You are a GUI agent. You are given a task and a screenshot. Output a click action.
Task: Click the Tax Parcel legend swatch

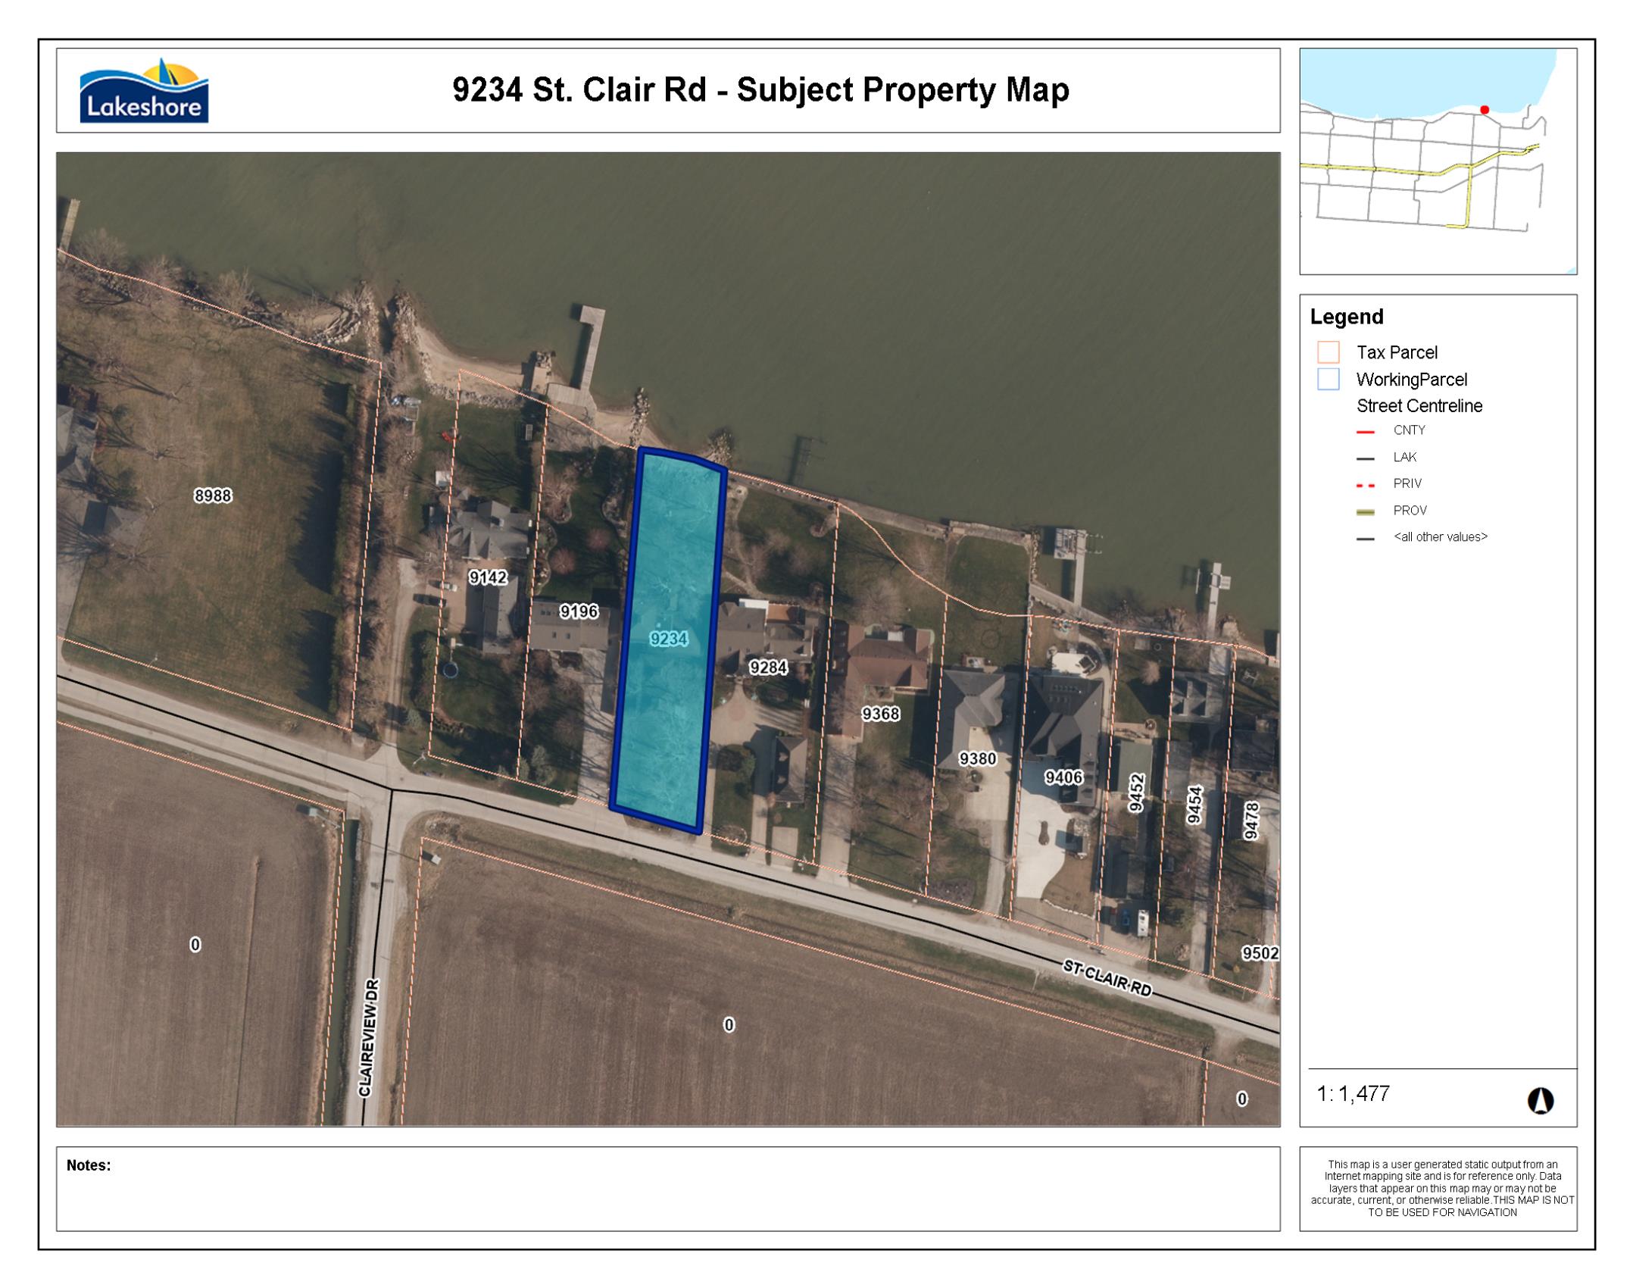pos(1329,352)
